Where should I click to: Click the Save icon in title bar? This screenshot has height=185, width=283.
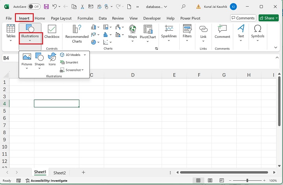tap(46, 7)
